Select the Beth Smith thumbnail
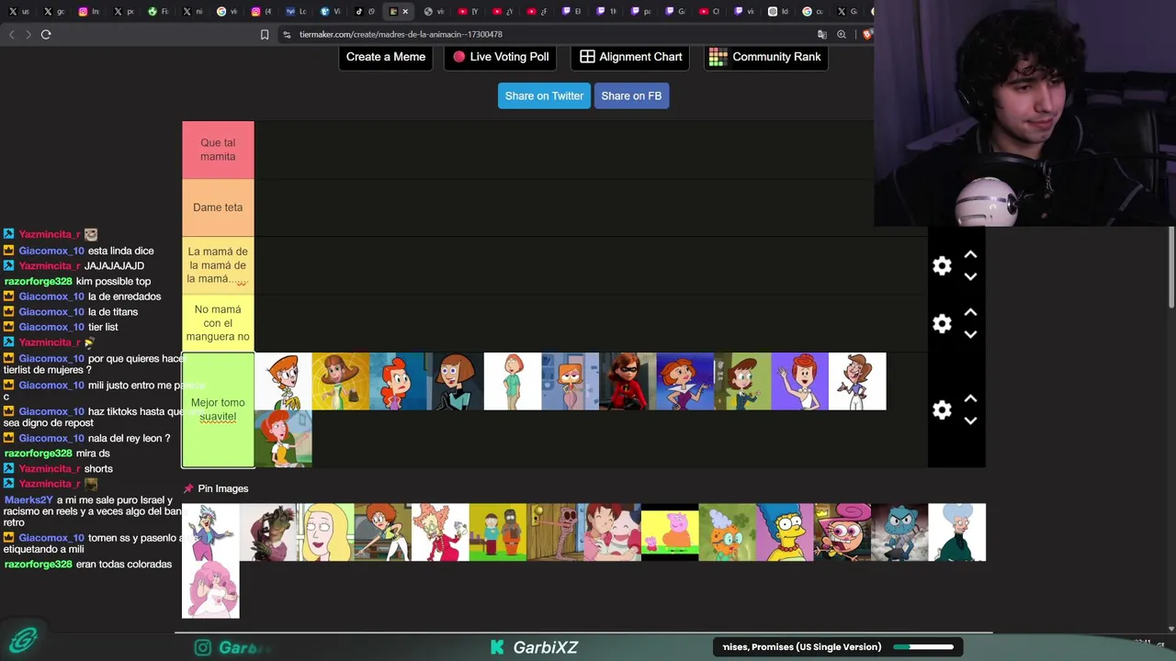Screen dimensions: 1176x661 325,532
